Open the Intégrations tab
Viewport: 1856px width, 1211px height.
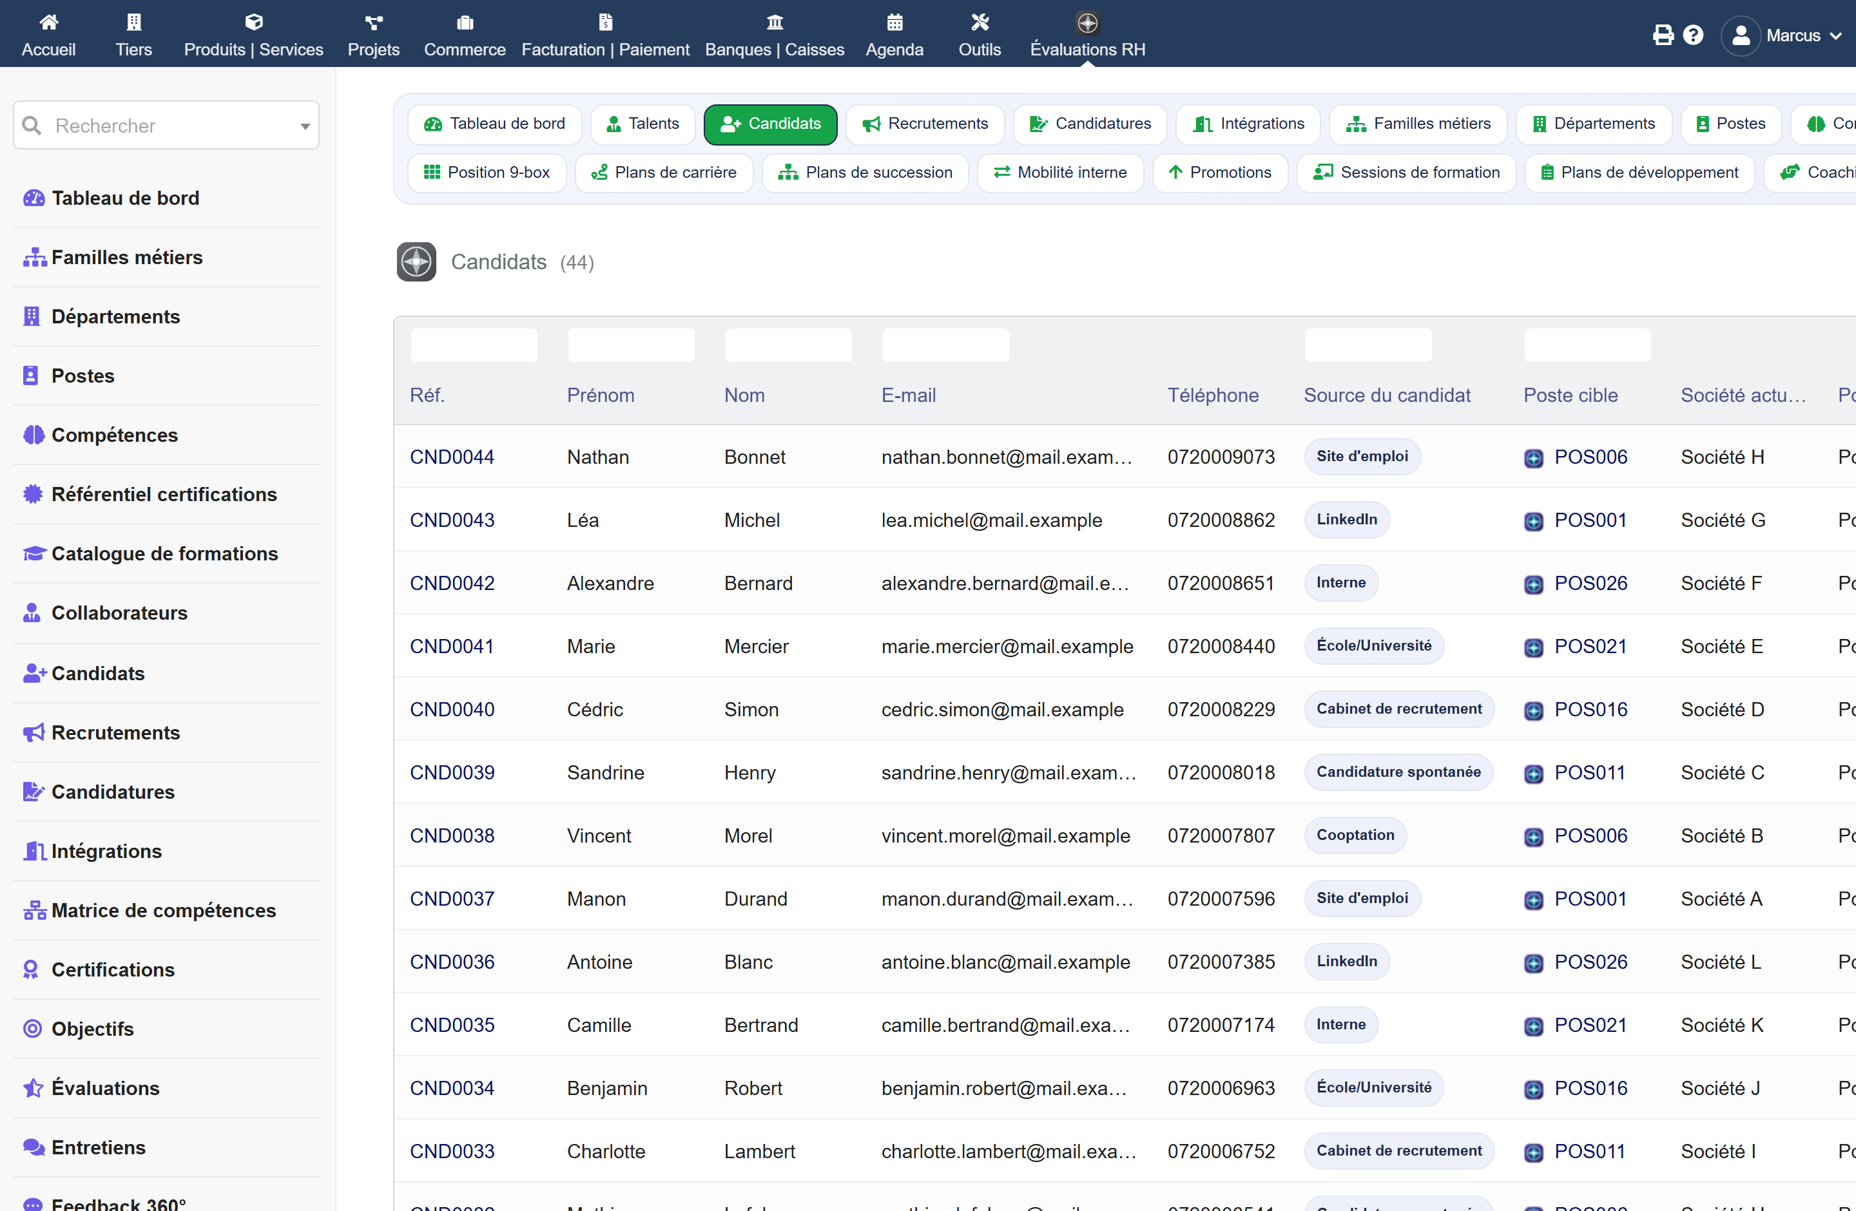(x=1248, y=124)
